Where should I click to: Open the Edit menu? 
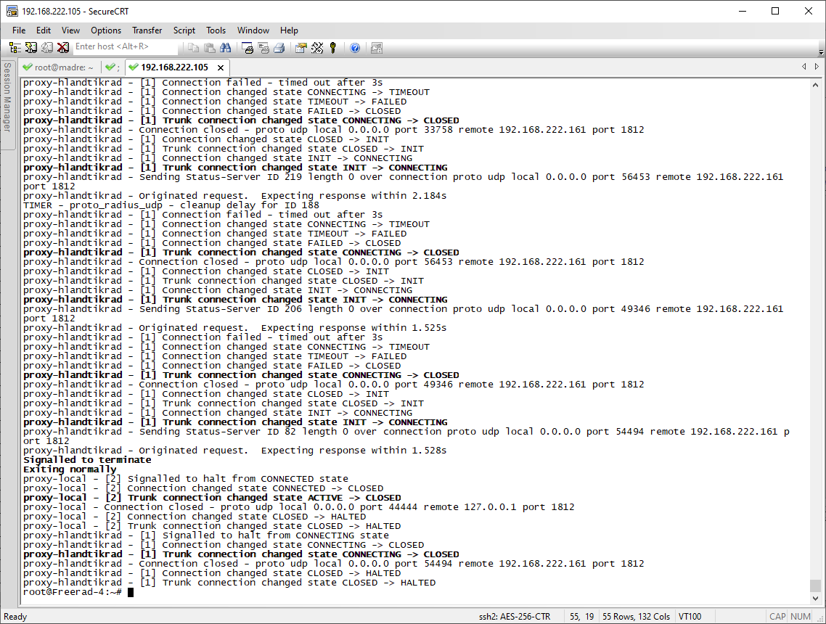[x=44, y=30]
